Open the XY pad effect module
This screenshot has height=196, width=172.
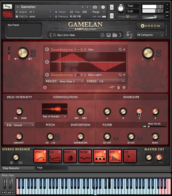[x=130, y=156]
